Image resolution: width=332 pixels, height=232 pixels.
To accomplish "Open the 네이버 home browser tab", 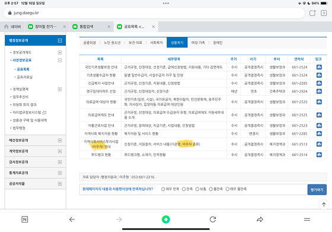I will click(12, 27).
